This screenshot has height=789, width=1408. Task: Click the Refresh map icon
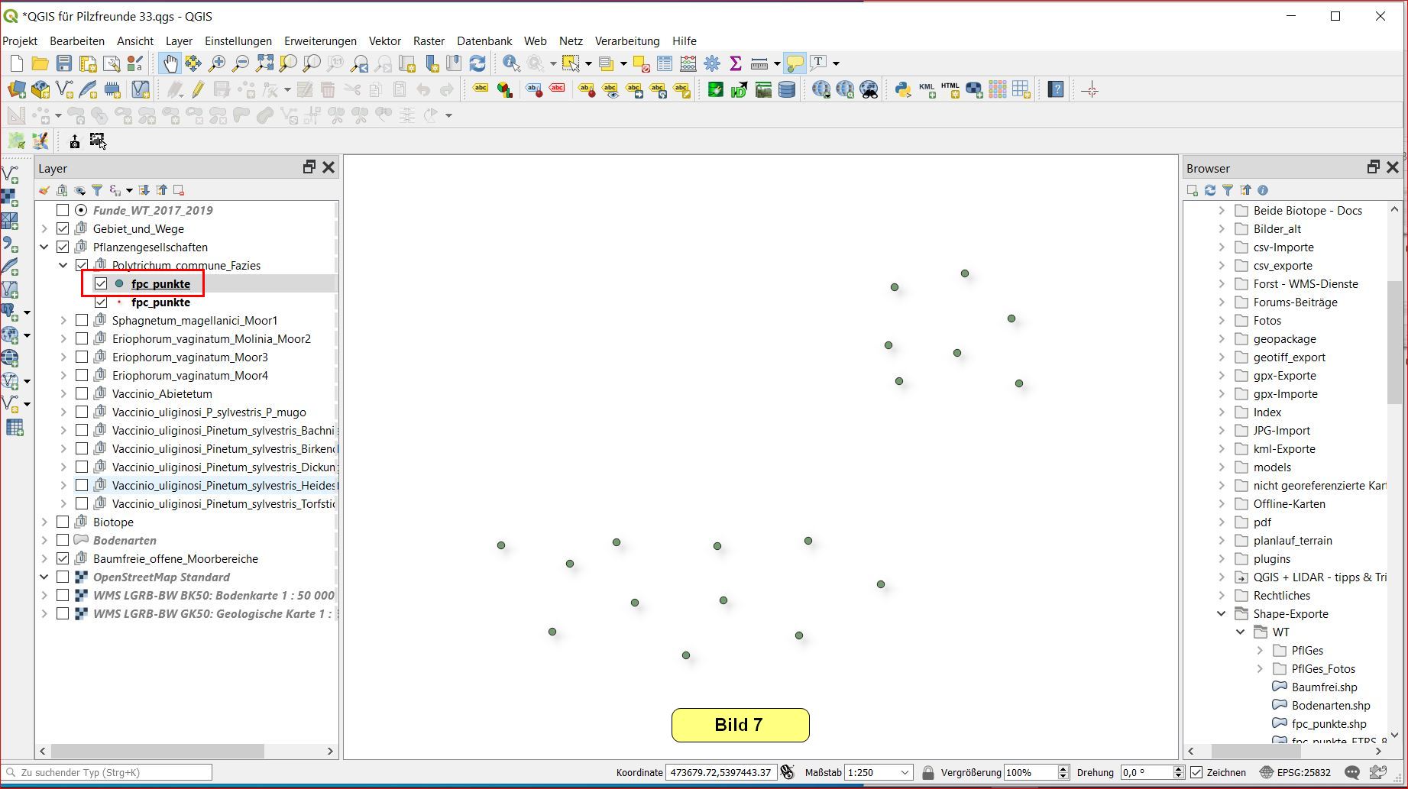[x=477, y=63]
